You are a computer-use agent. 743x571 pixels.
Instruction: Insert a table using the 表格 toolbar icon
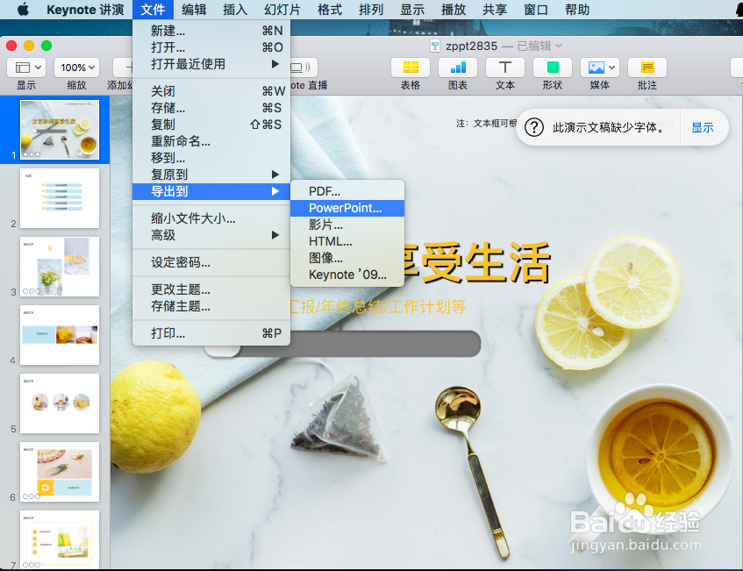[409, 68]
